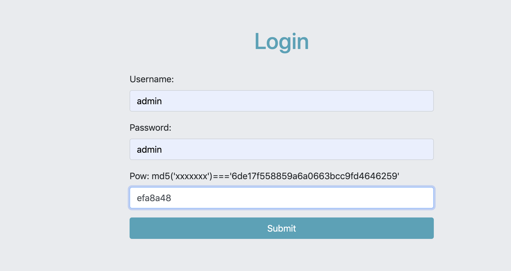This screenshot has height=271, width=511.
Task: Click the "md5" function name in Pow label
Action: click(161, 176)
